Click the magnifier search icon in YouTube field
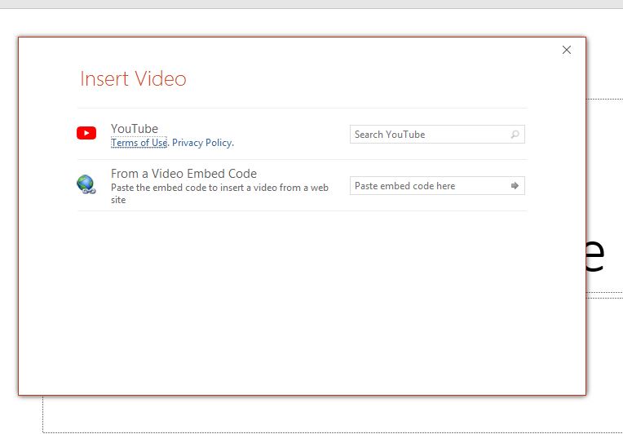This screenshot has height=434, width=623. click(515, 135)
